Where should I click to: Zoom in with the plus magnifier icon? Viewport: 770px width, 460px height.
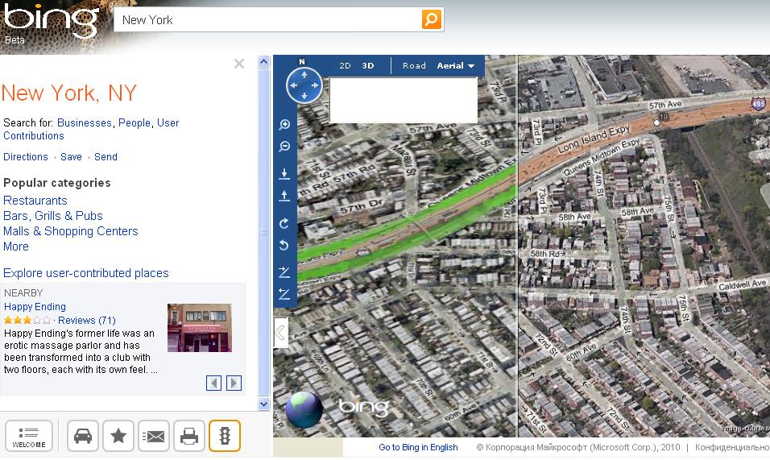284,124
